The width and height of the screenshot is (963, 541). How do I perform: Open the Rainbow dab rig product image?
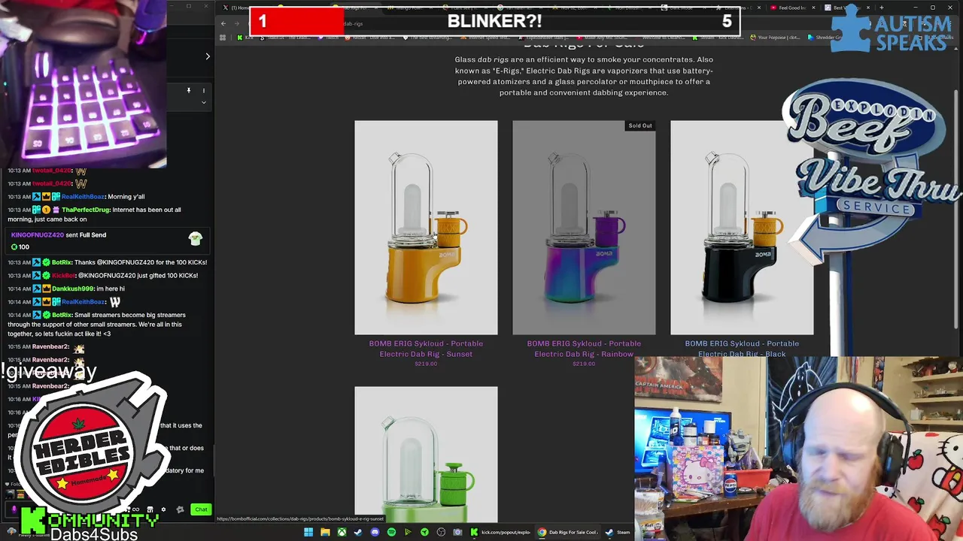584,227
